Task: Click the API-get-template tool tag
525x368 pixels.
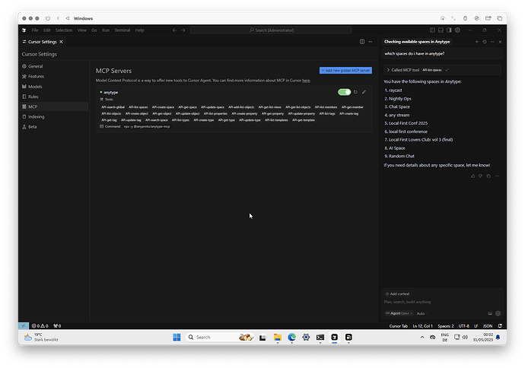Action: click(x=304, y=120)
